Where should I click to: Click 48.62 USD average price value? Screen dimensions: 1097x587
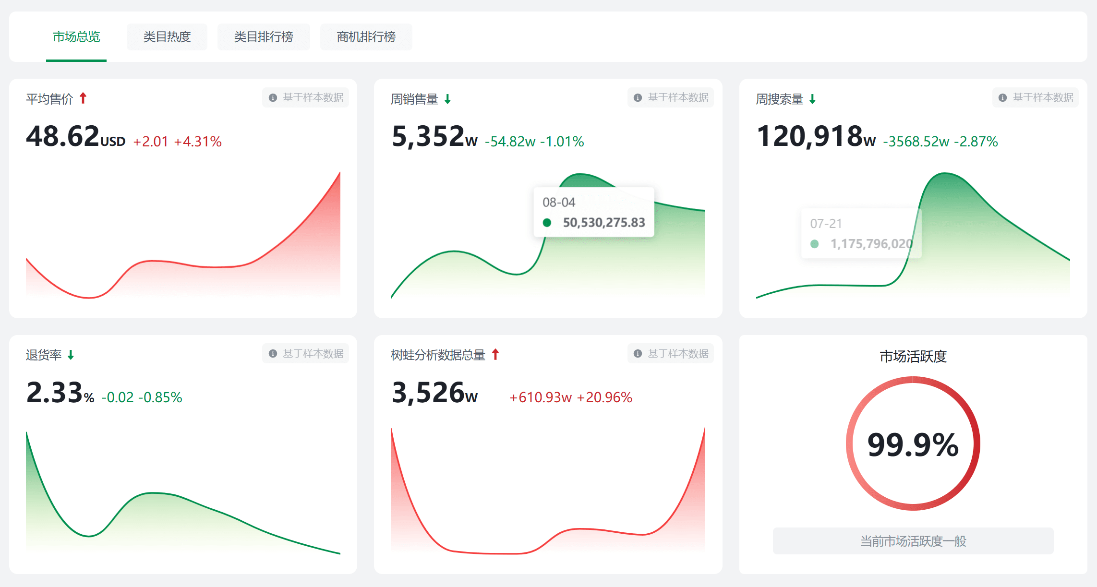(x=75, y=137)
